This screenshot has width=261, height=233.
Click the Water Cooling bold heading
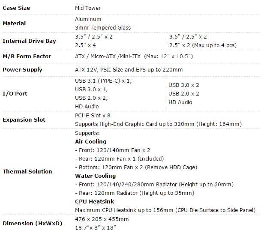point(95,176)
